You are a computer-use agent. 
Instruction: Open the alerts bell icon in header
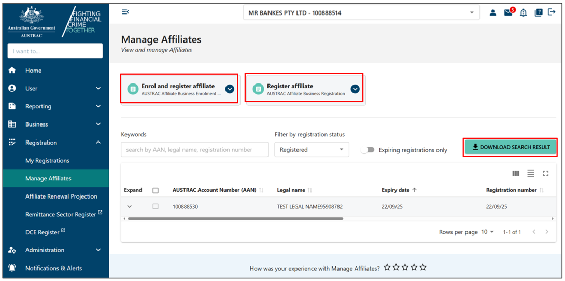click(523, 13)
